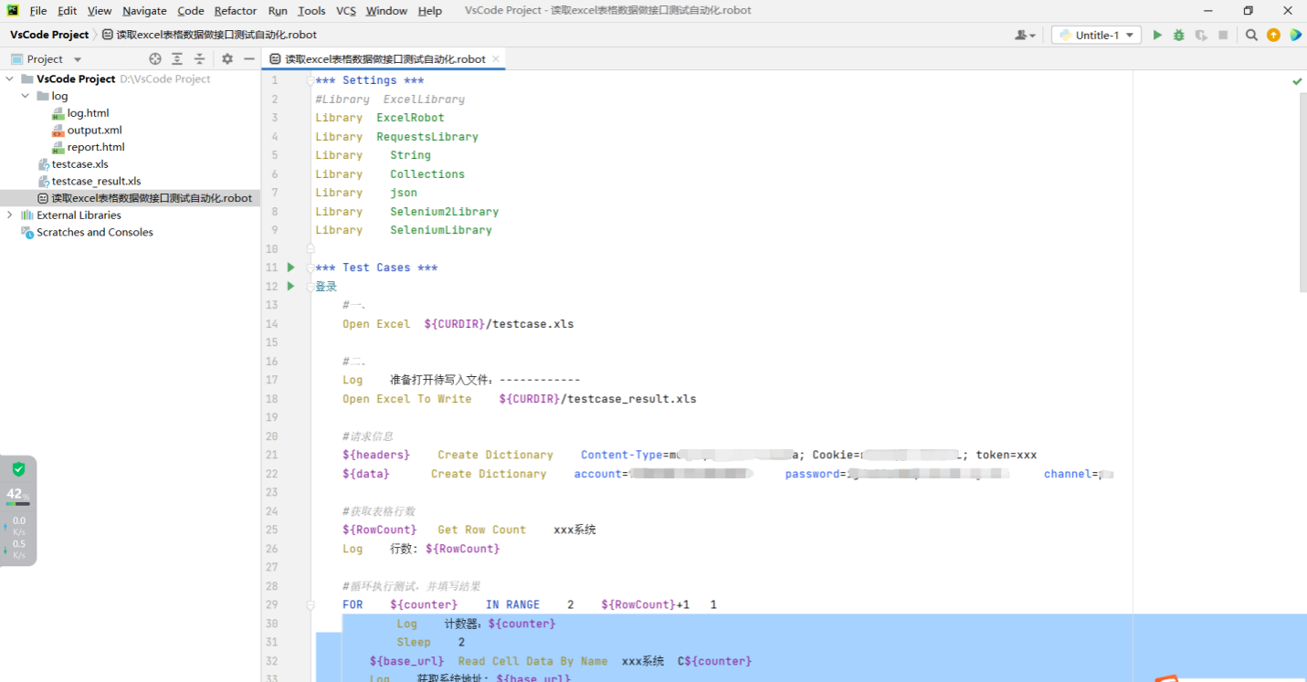Viewport: 1307px width, 682px height.
Task: Click the editor vertical scrollbar
Action: (1303, 192)
